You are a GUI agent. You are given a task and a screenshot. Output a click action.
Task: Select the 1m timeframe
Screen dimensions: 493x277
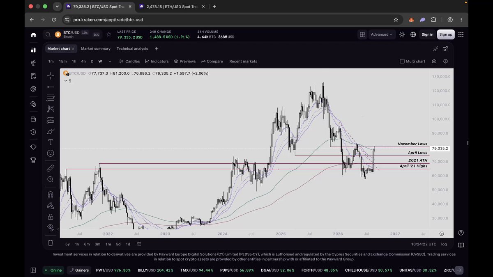click(51, 61)
